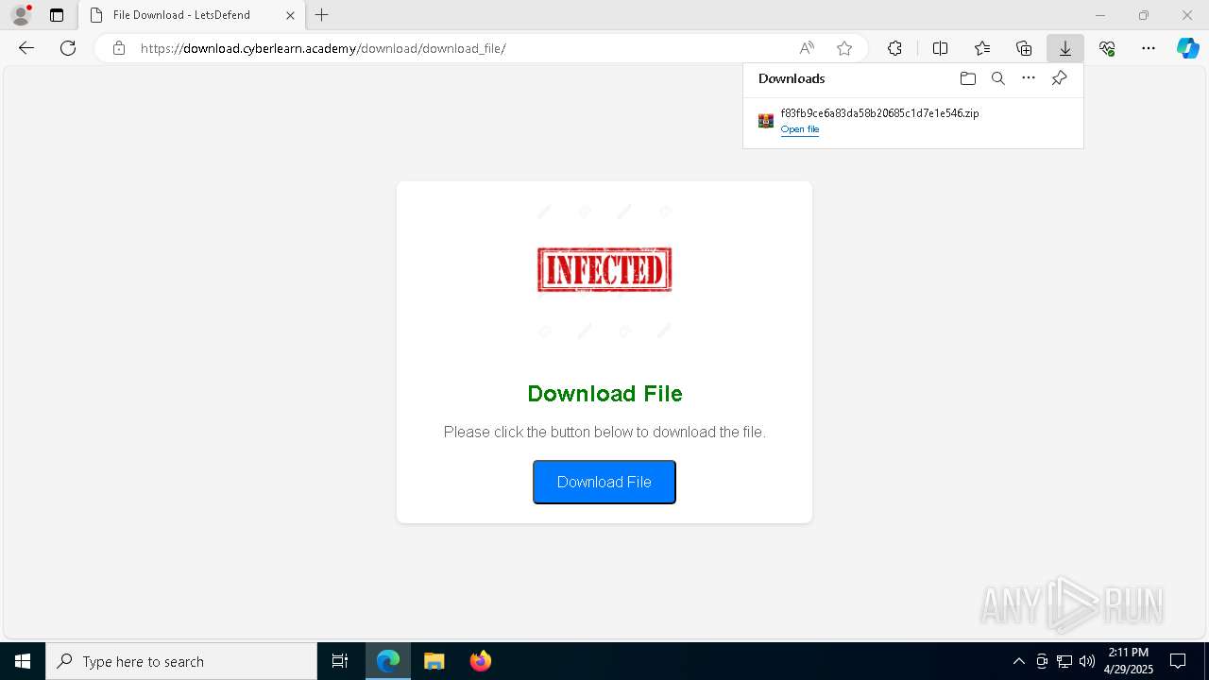Minimize the Edge browser window
Viewport: 1209px width, 680px height.
[1100, 15]
